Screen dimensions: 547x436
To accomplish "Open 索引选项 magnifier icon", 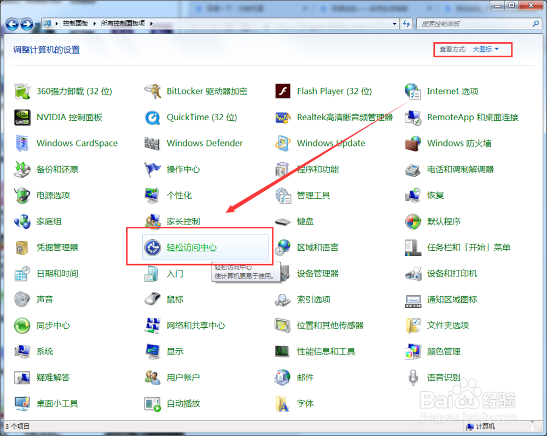I will point(283,299).
